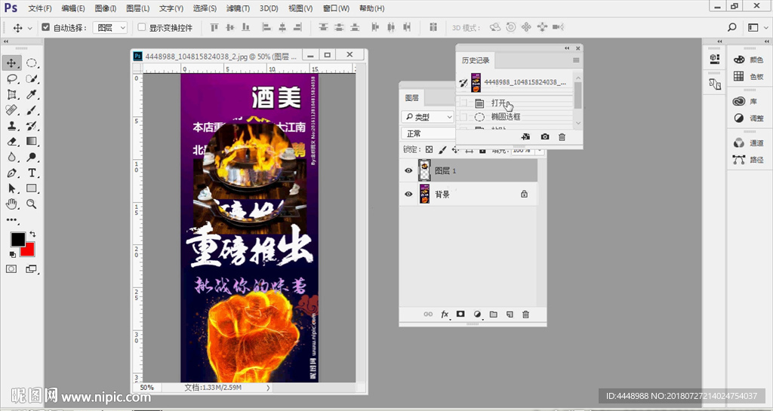Select the Zoom tool

click(32, 204)
